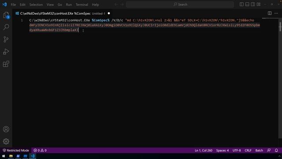Open the Manage gear icon

(x=6, y=141)
